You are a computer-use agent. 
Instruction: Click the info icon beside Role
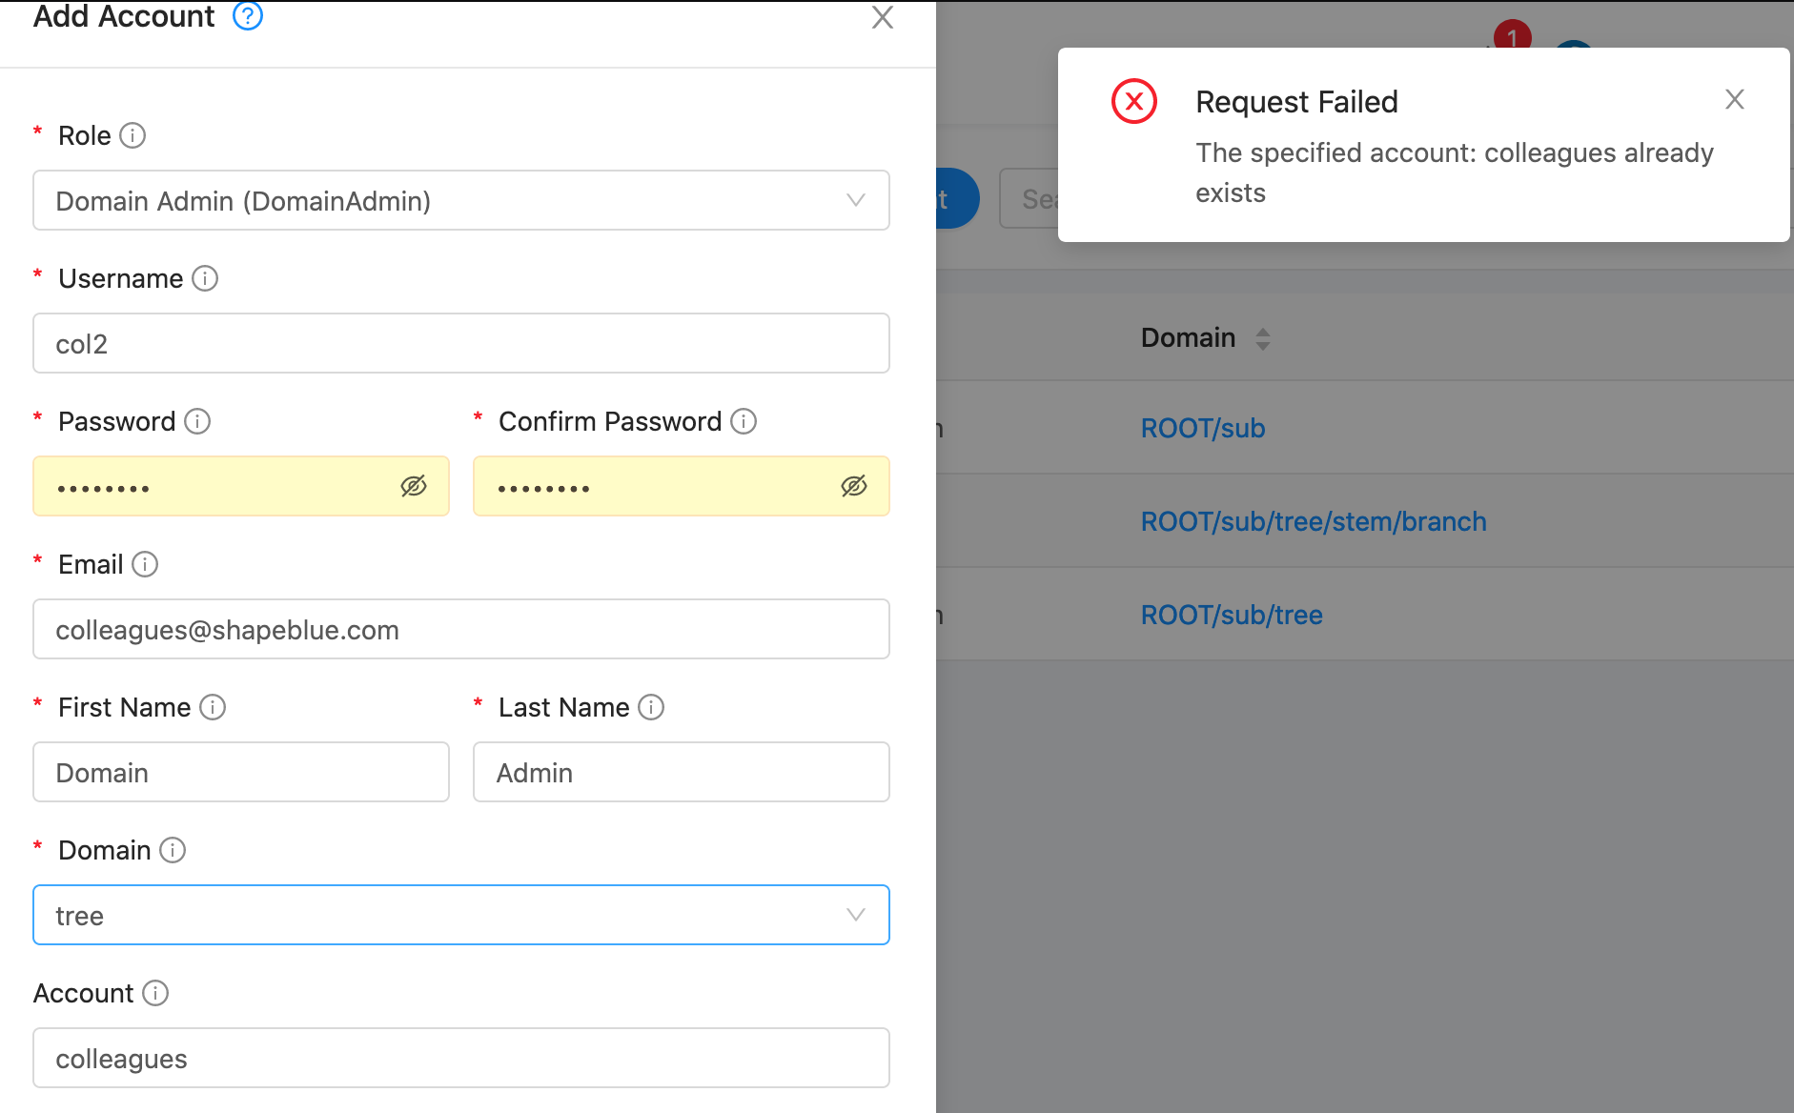[x=133, y=135]
